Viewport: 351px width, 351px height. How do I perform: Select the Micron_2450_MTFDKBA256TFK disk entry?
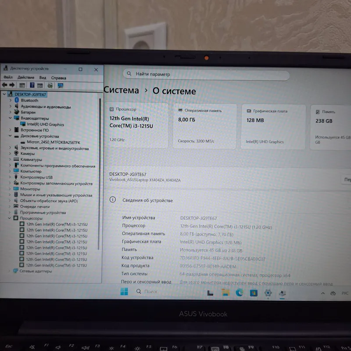pyautogui.click(x=54, y=142)
